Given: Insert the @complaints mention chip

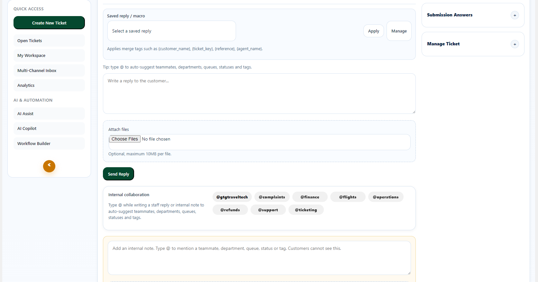Looking at the screenshot, I should click(272, 197).
